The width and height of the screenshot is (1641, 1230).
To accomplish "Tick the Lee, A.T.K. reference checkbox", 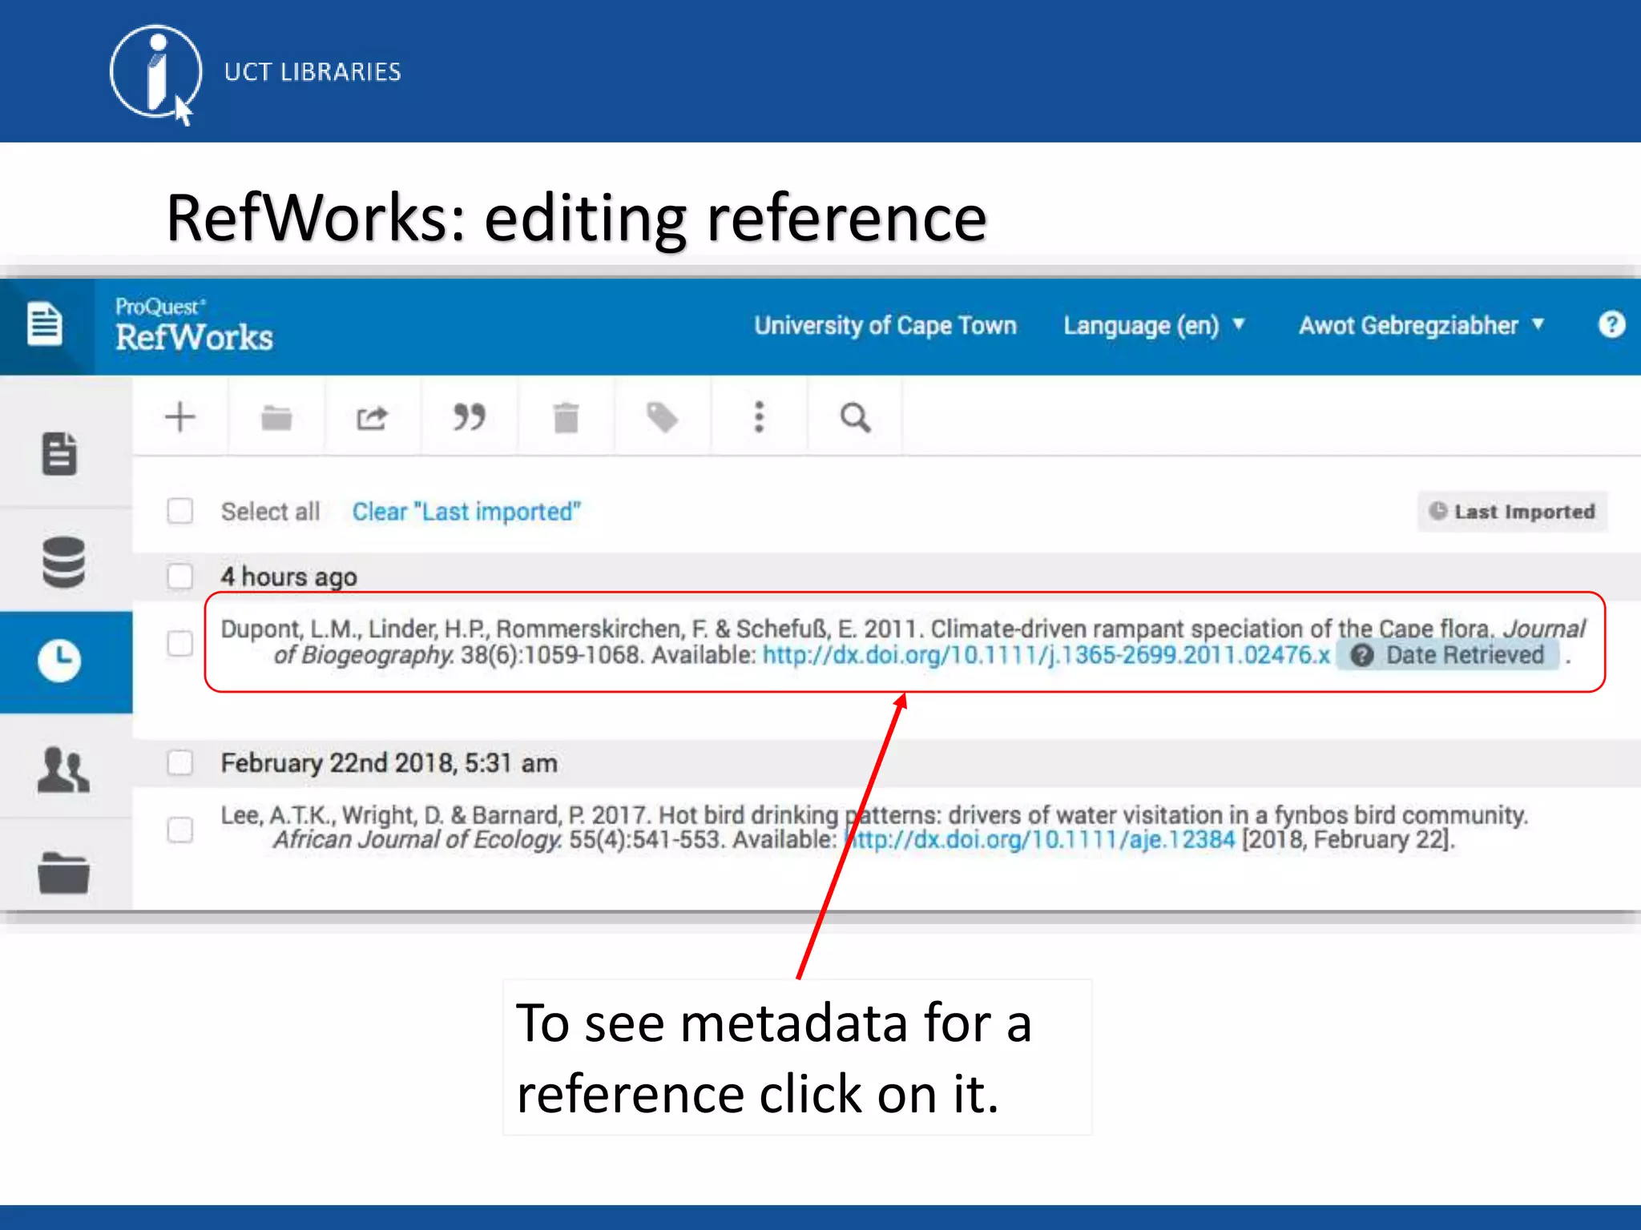I will click(x=180, y=830).
